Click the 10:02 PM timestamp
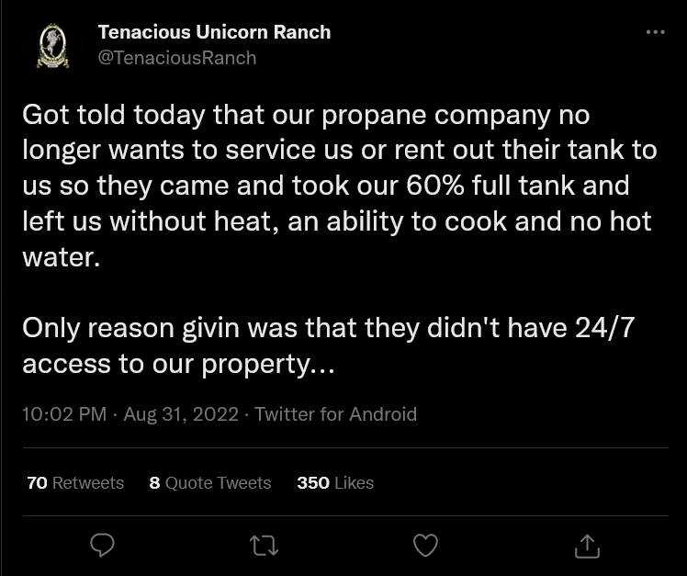Image resolution: width=687 pixels, height=576 pixels. tap(64, 413)
